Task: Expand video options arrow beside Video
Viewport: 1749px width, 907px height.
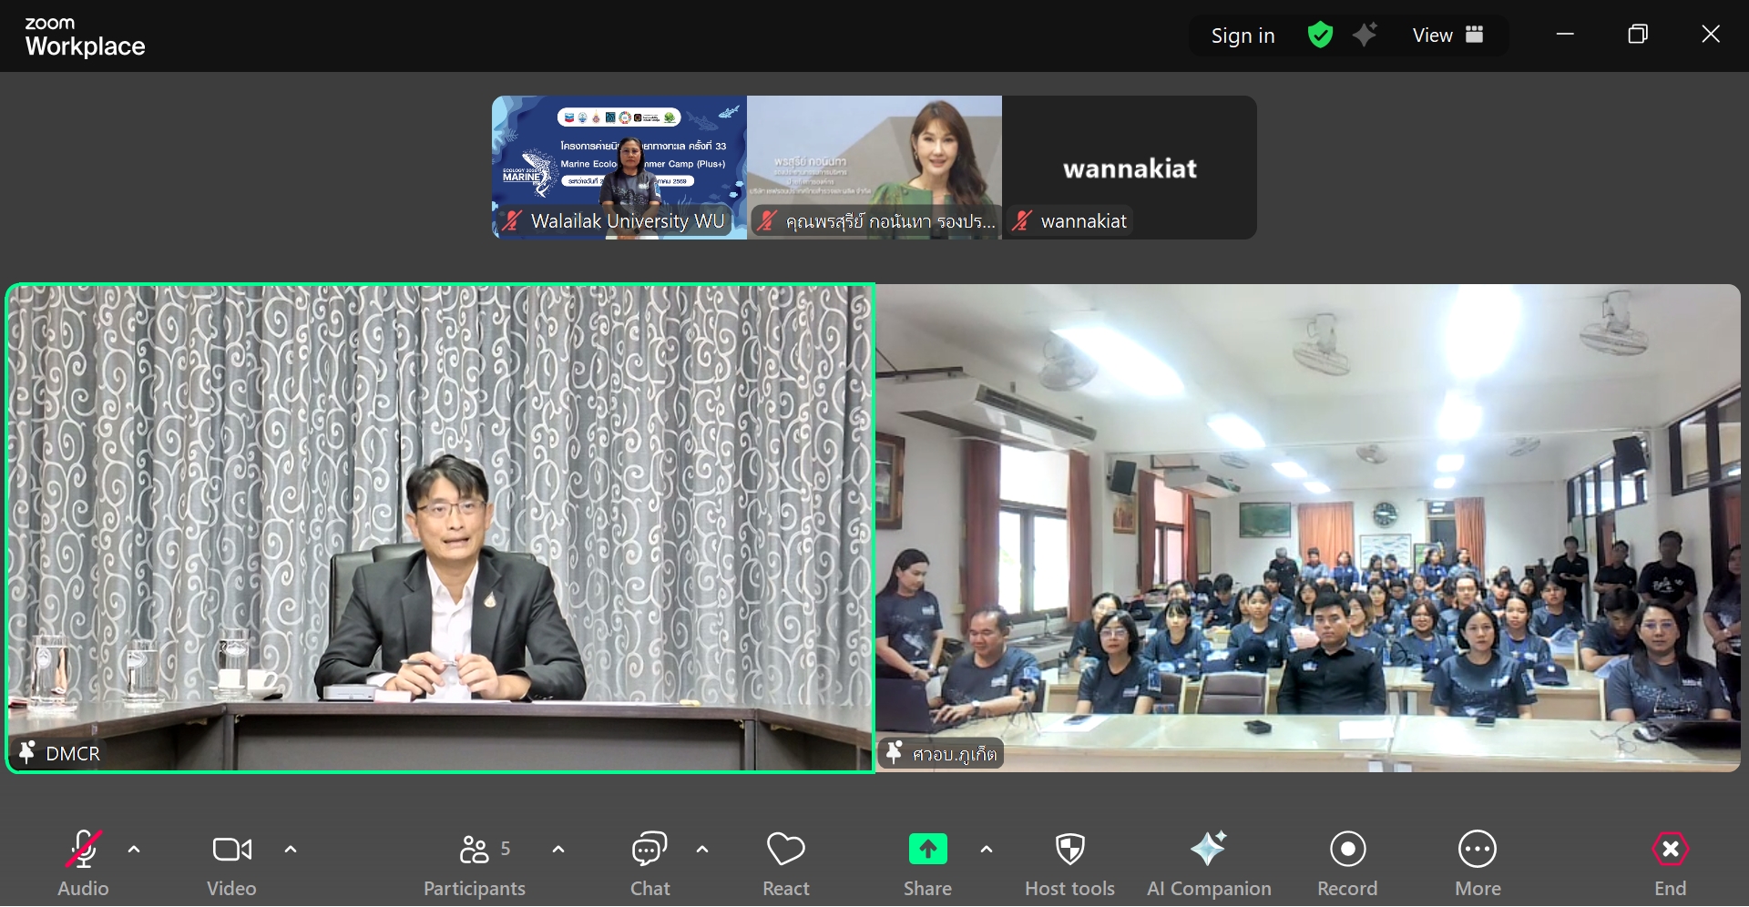Action: pyautogui.click(x=291, y=850)
